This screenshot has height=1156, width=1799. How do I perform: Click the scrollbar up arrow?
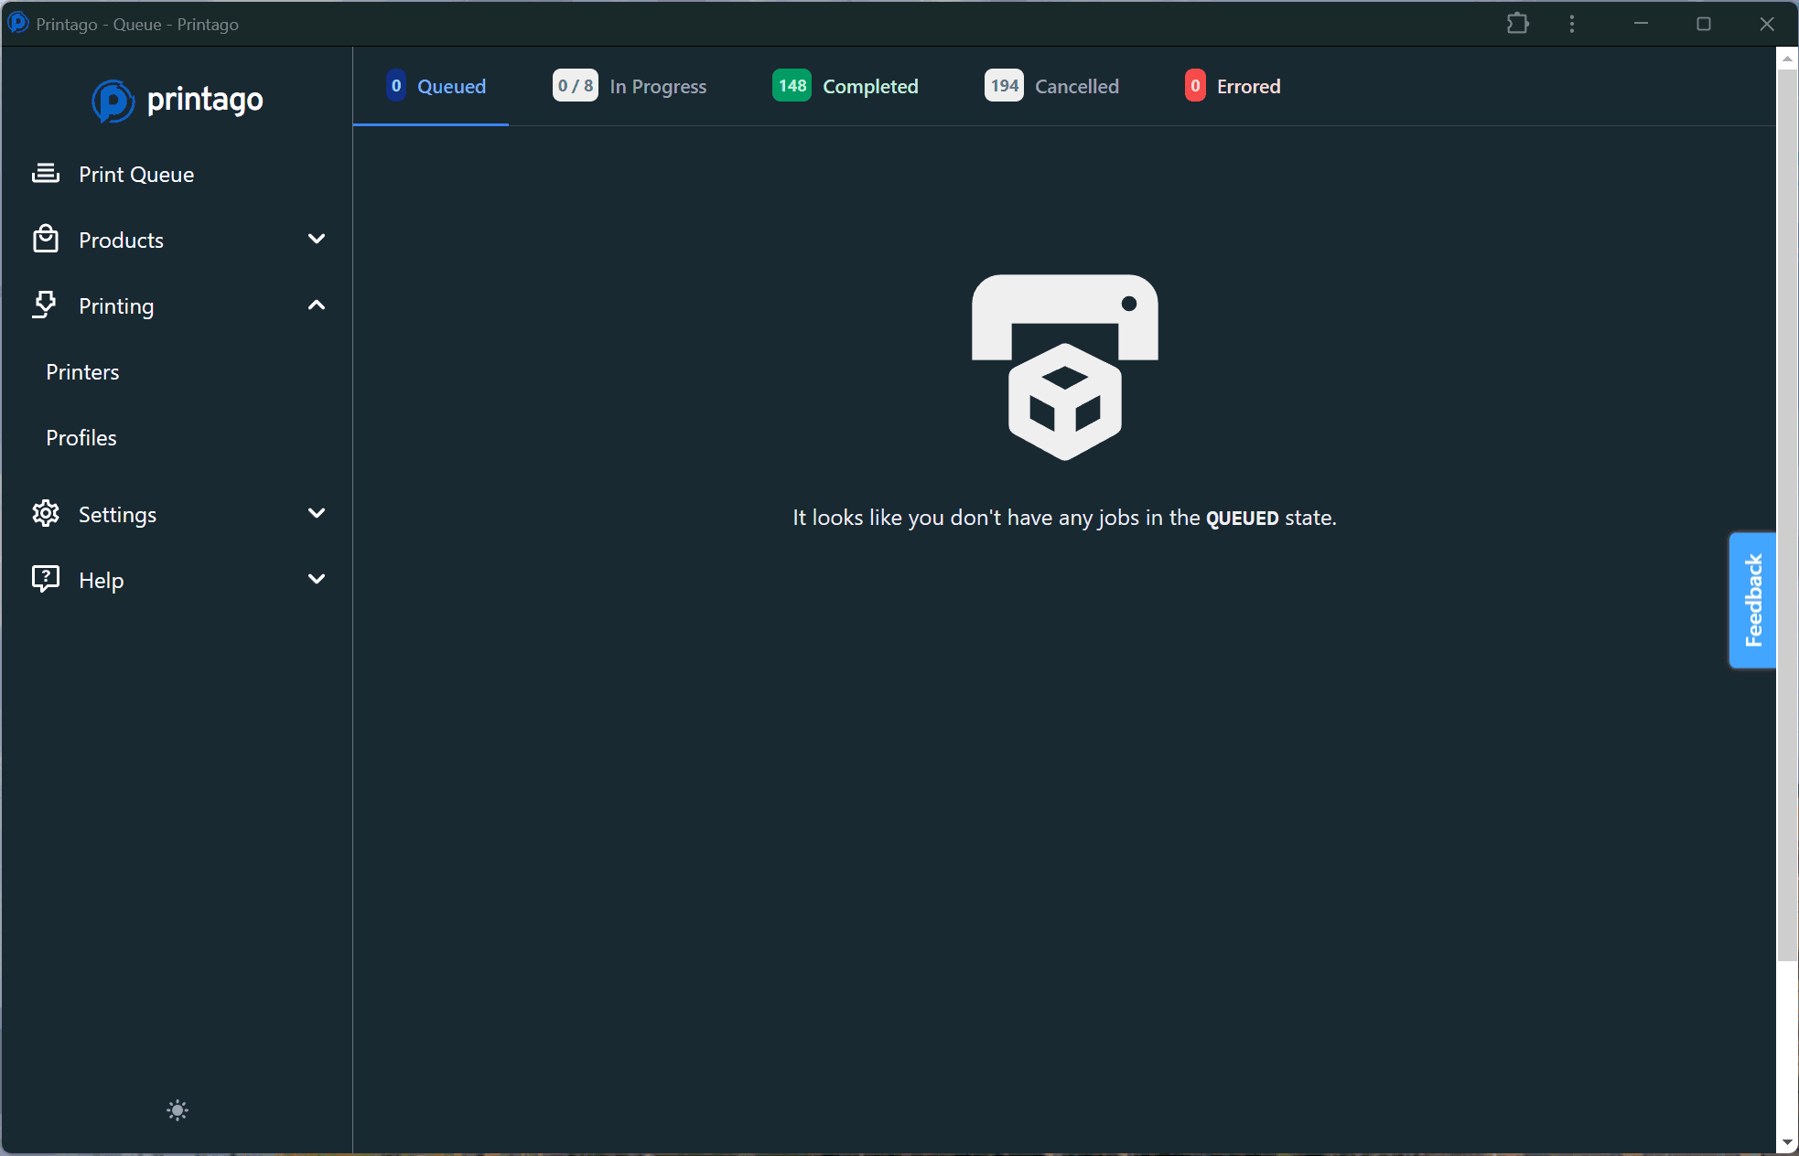[x=1787, y=59]
